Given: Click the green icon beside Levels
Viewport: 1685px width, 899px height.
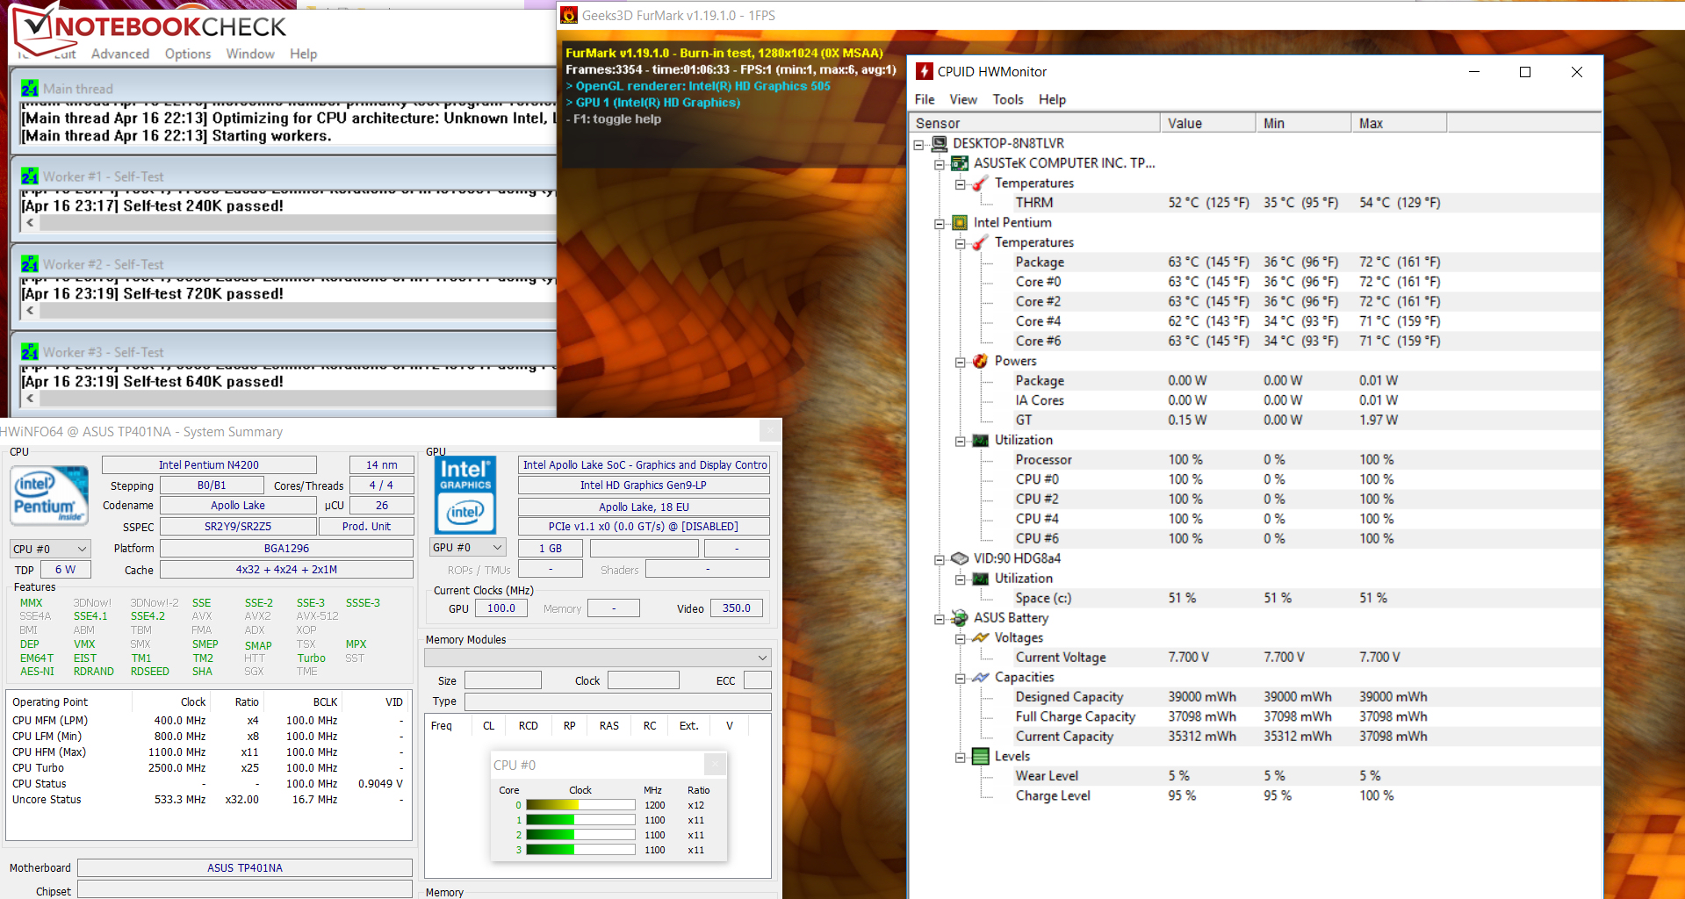Looking at the screenshot, I should (x=981, y=756).
